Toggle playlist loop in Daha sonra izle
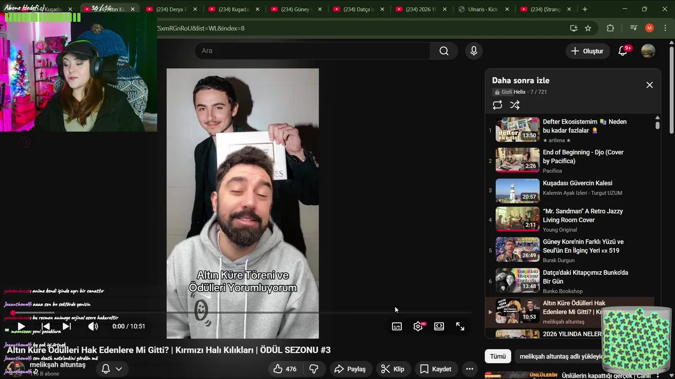 tap(497, 105)
